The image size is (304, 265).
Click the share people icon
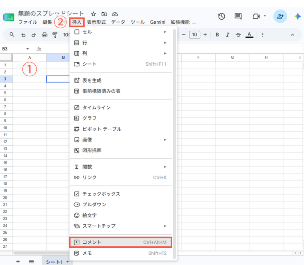click(280, 16)
